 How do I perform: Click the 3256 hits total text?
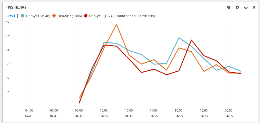[x=147, y=16]
